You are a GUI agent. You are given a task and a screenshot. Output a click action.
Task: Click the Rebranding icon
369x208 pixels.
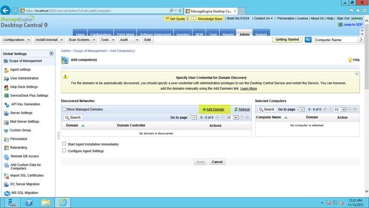point(7,148)
